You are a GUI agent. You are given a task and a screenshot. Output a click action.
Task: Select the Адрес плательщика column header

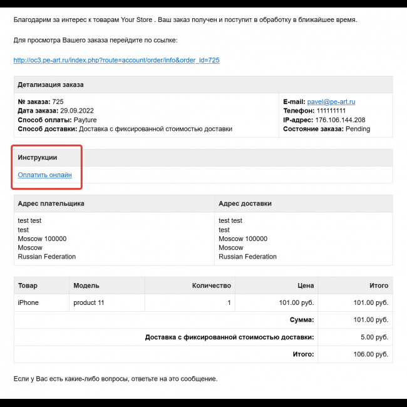[x=51, y=203]
